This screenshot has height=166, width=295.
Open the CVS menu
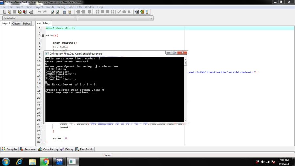pyautogui.click(x=80, y=7)
